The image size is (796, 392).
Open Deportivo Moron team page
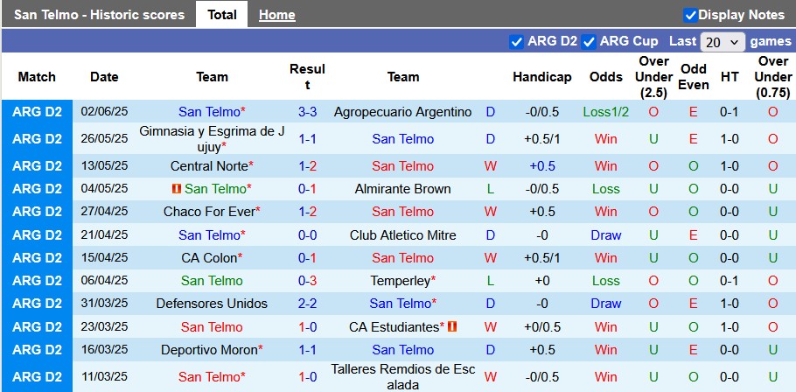tap(210, 350)
